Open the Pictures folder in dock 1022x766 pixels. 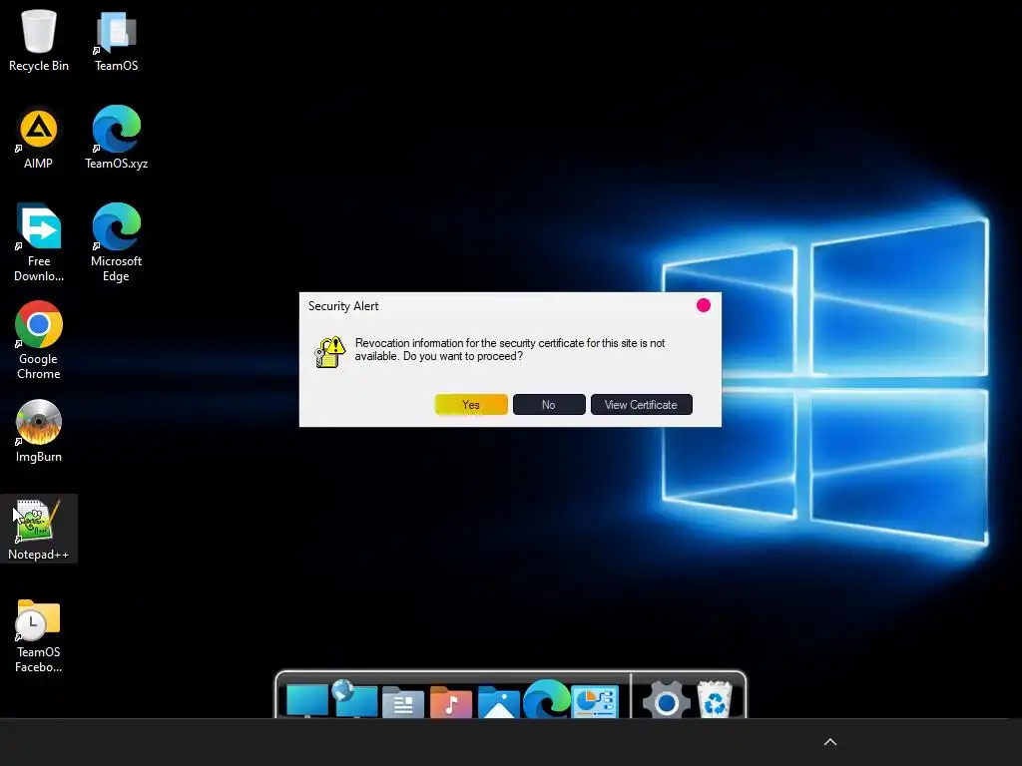pyautogui.click(x=499, y=702)
